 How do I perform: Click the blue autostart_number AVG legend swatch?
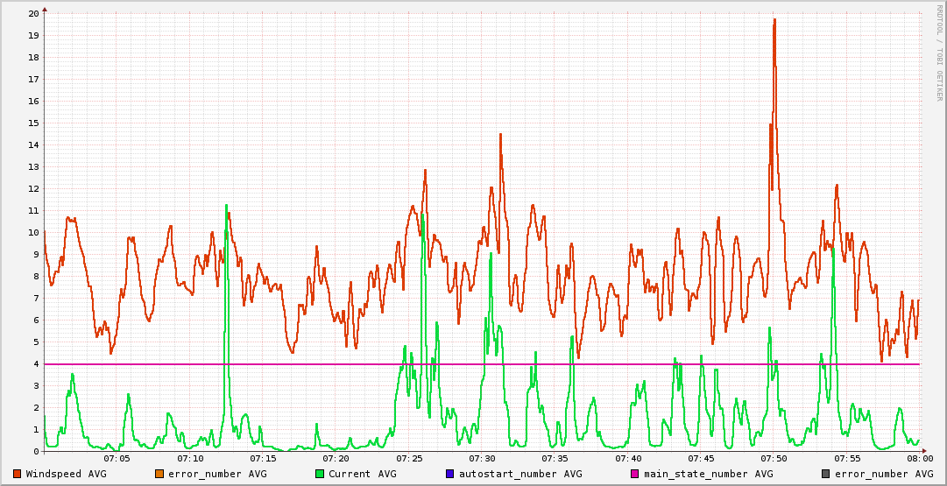(x=450, y=474)
